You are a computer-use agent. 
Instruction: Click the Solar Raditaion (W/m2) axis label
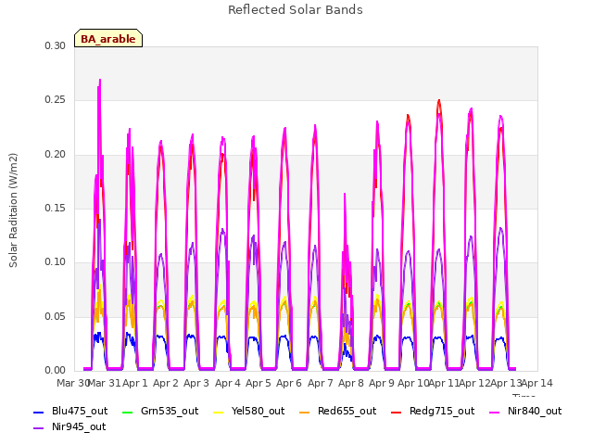point(13,210)
